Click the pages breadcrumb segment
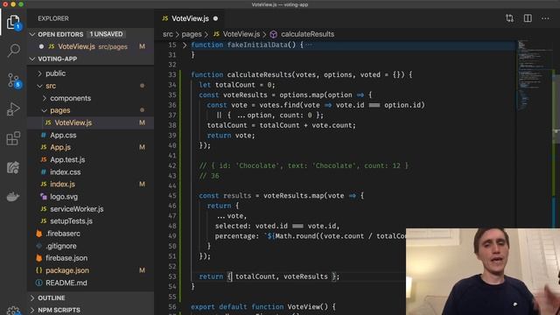This screenshot has width=560, height=315. pyautogui.click(x=192, y=34)
